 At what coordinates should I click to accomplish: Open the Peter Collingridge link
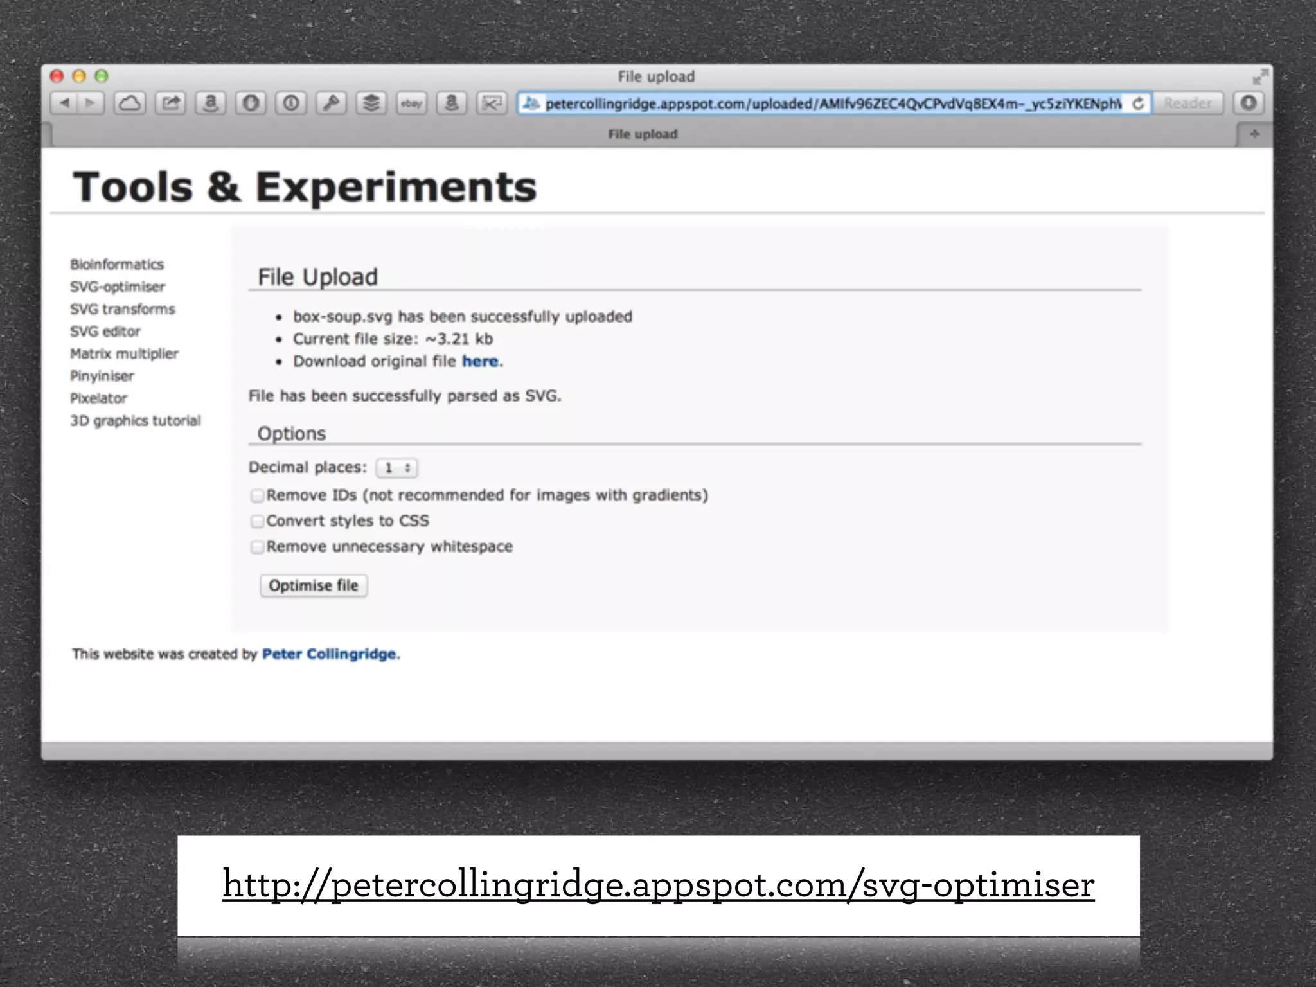(x=329, y=654)
